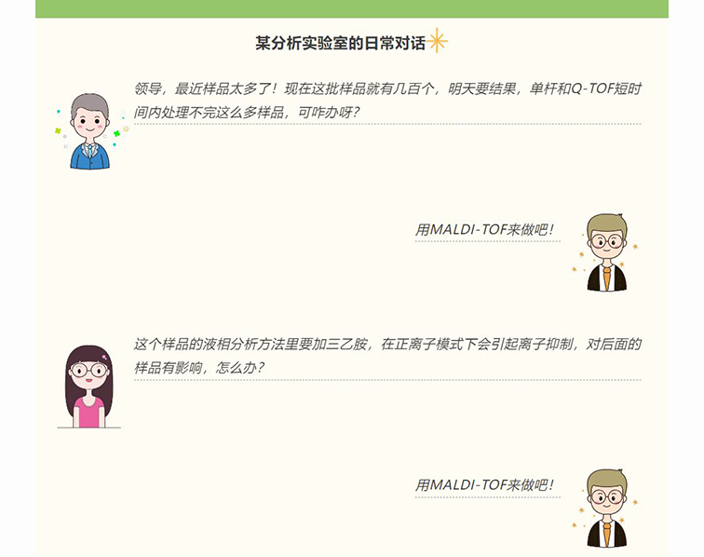The image size is (704, 557).
Task: Click the yellow sparkle star beside the title
Action: point(437,41)
